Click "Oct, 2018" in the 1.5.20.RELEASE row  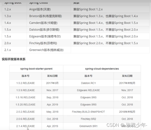tap(127, 105)
